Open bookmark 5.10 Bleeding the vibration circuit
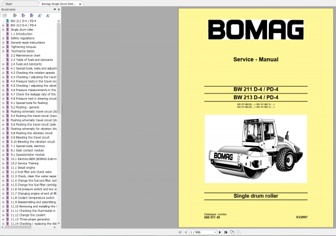Screen dimensions: 336x236 33,141
